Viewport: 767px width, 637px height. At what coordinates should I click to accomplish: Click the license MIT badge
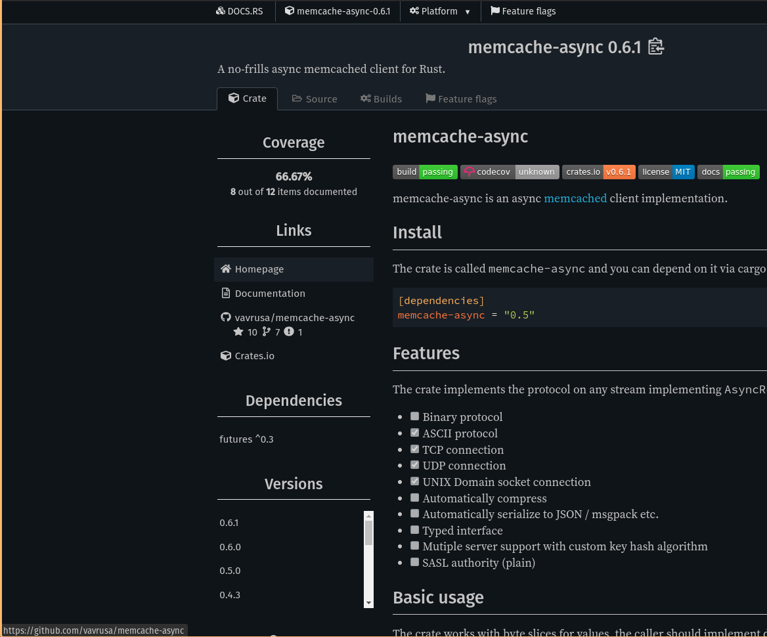click(x=667, y=171)
